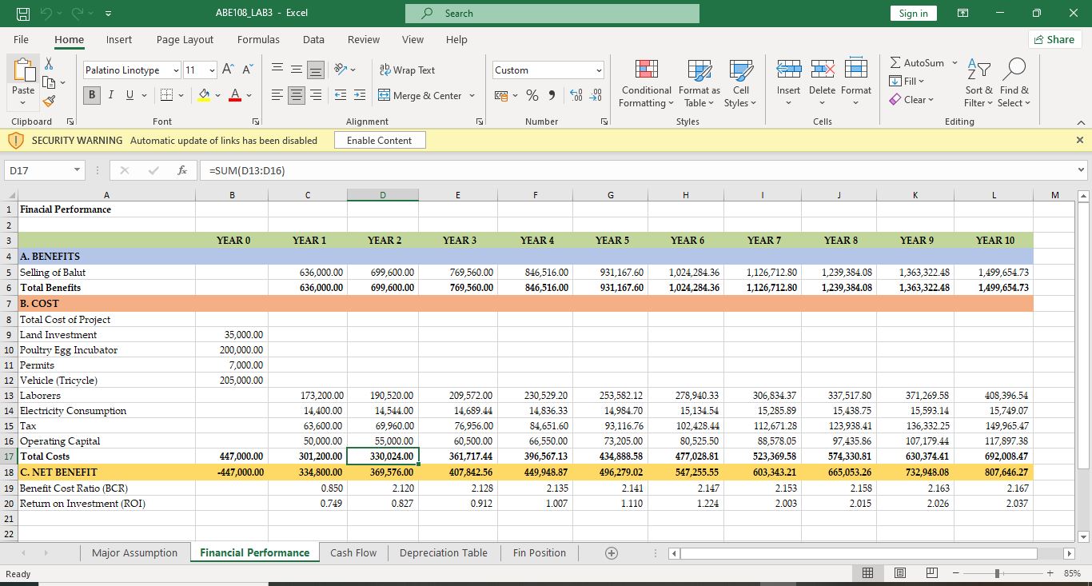This screenshot has height=586, width=1092.
Task: Toggle Italic text formatting
Action: [x=110, y=96]
